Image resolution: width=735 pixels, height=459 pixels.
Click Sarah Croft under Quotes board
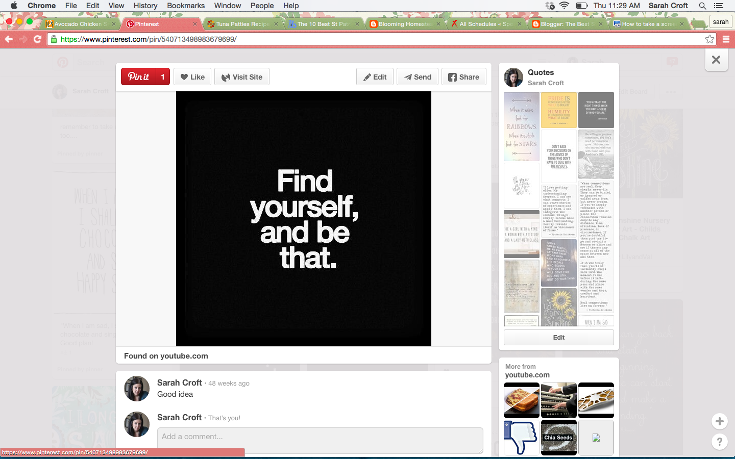point(546,83)
